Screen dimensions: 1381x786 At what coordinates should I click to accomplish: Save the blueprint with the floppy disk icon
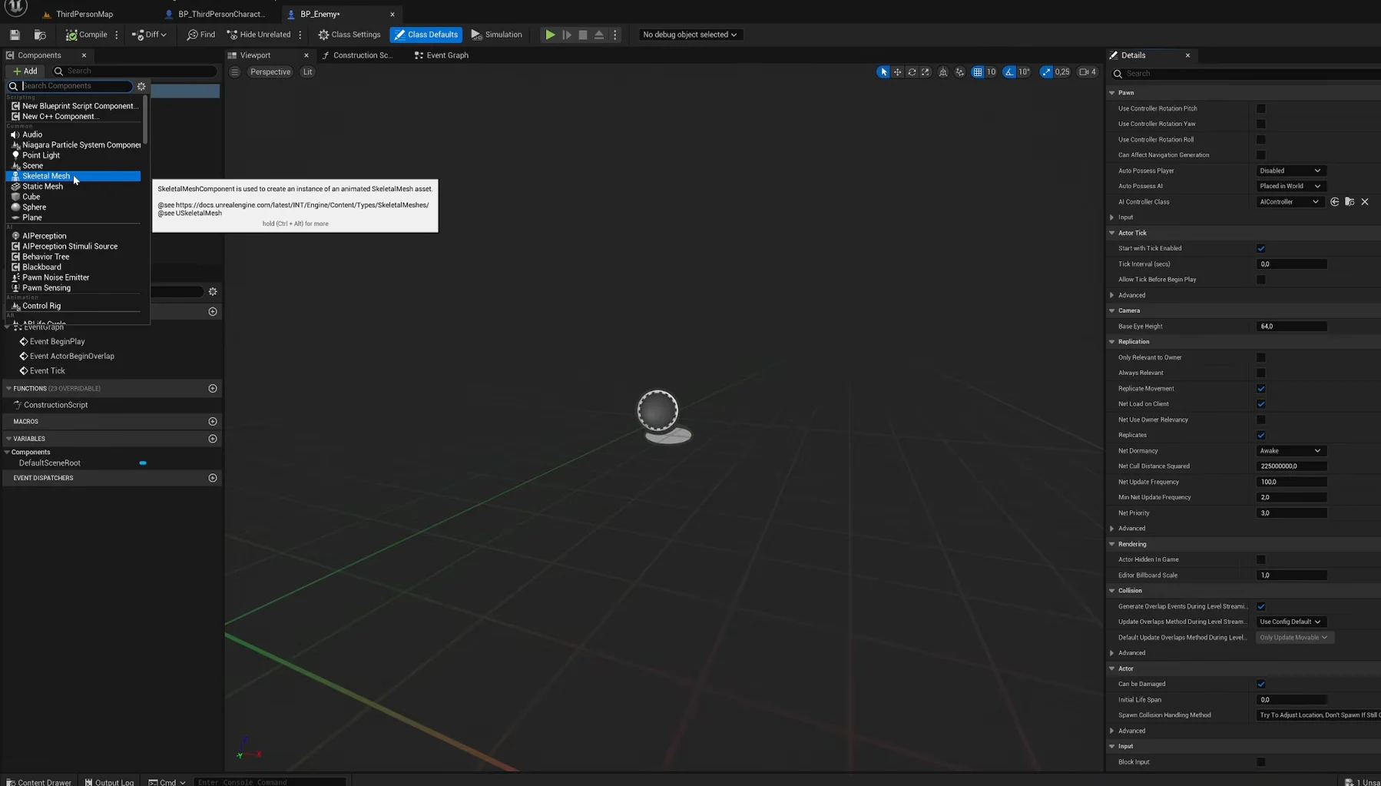point(15,35)
